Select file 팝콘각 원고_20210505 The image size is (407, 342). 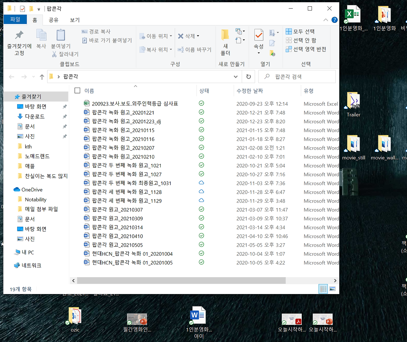(117, 245)
